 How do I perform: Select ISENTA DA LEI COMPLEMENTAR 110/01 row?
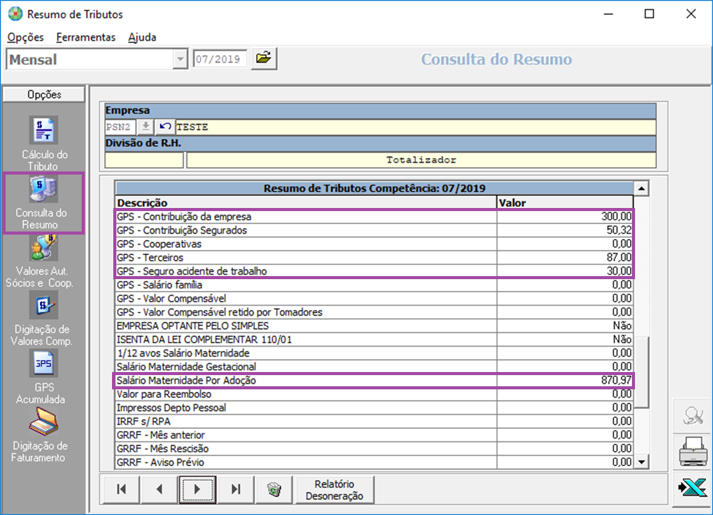[x=374, y=339]
